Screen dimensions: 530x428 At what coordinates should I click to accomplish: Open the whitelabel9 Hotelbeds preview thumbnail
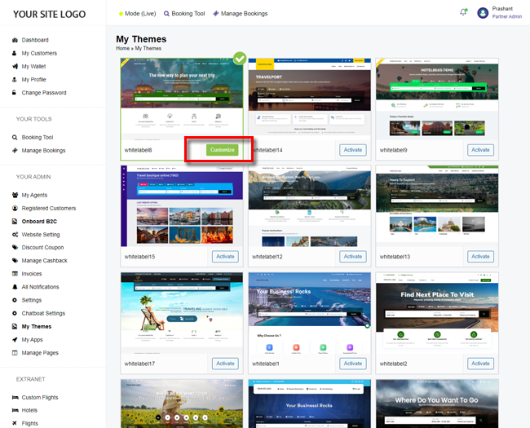coord(437,99)
